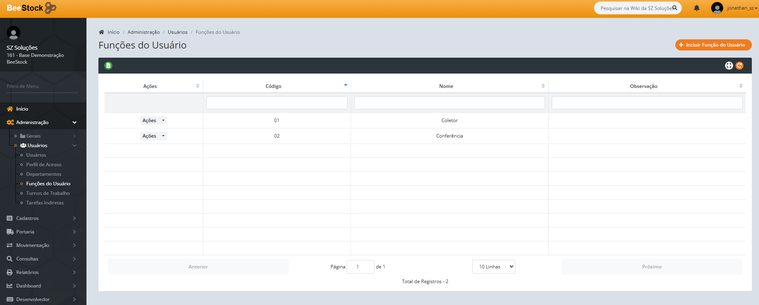This screenshot has height=305, width=759.
Task: Open Perfil de Acesso in sidebar
Action: (44, 165)
